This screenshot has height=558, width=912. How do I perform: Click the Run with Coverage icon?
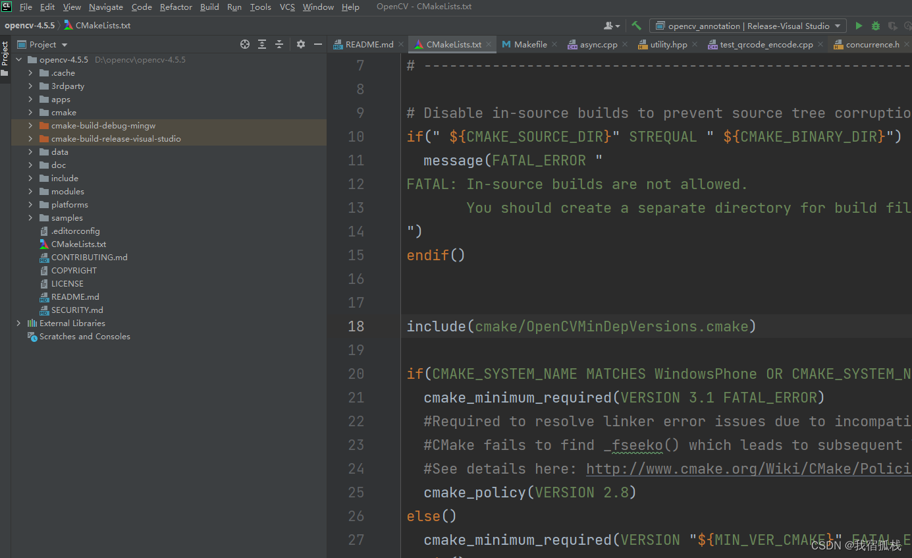pyautogui.click(x=893, y=26)
